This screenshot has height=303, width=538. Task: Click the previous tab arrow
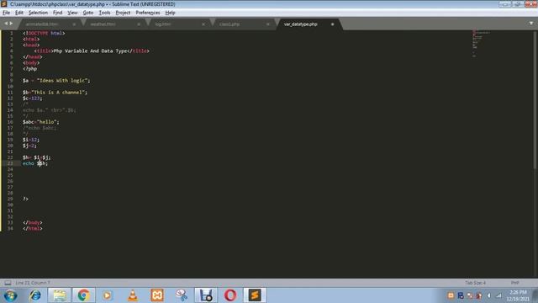point(6,24)
